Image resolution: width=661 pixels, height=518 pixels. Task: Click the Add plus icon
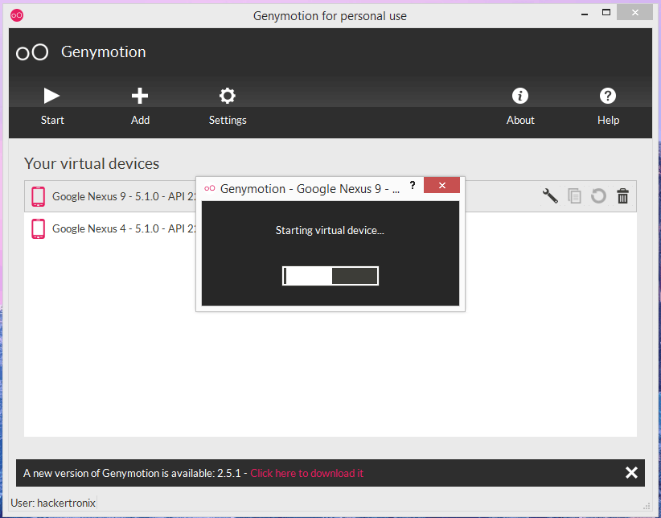click(140, 97)
